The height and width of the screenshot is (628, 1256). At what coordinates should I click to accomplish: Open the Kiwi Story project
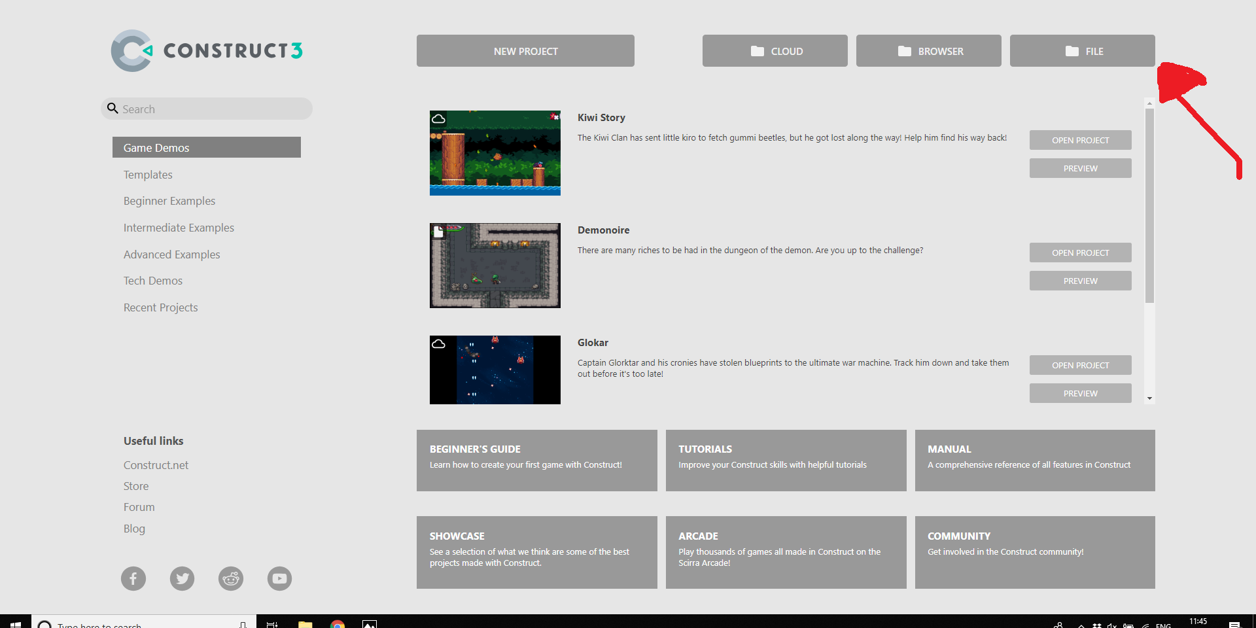(1081, 140)
